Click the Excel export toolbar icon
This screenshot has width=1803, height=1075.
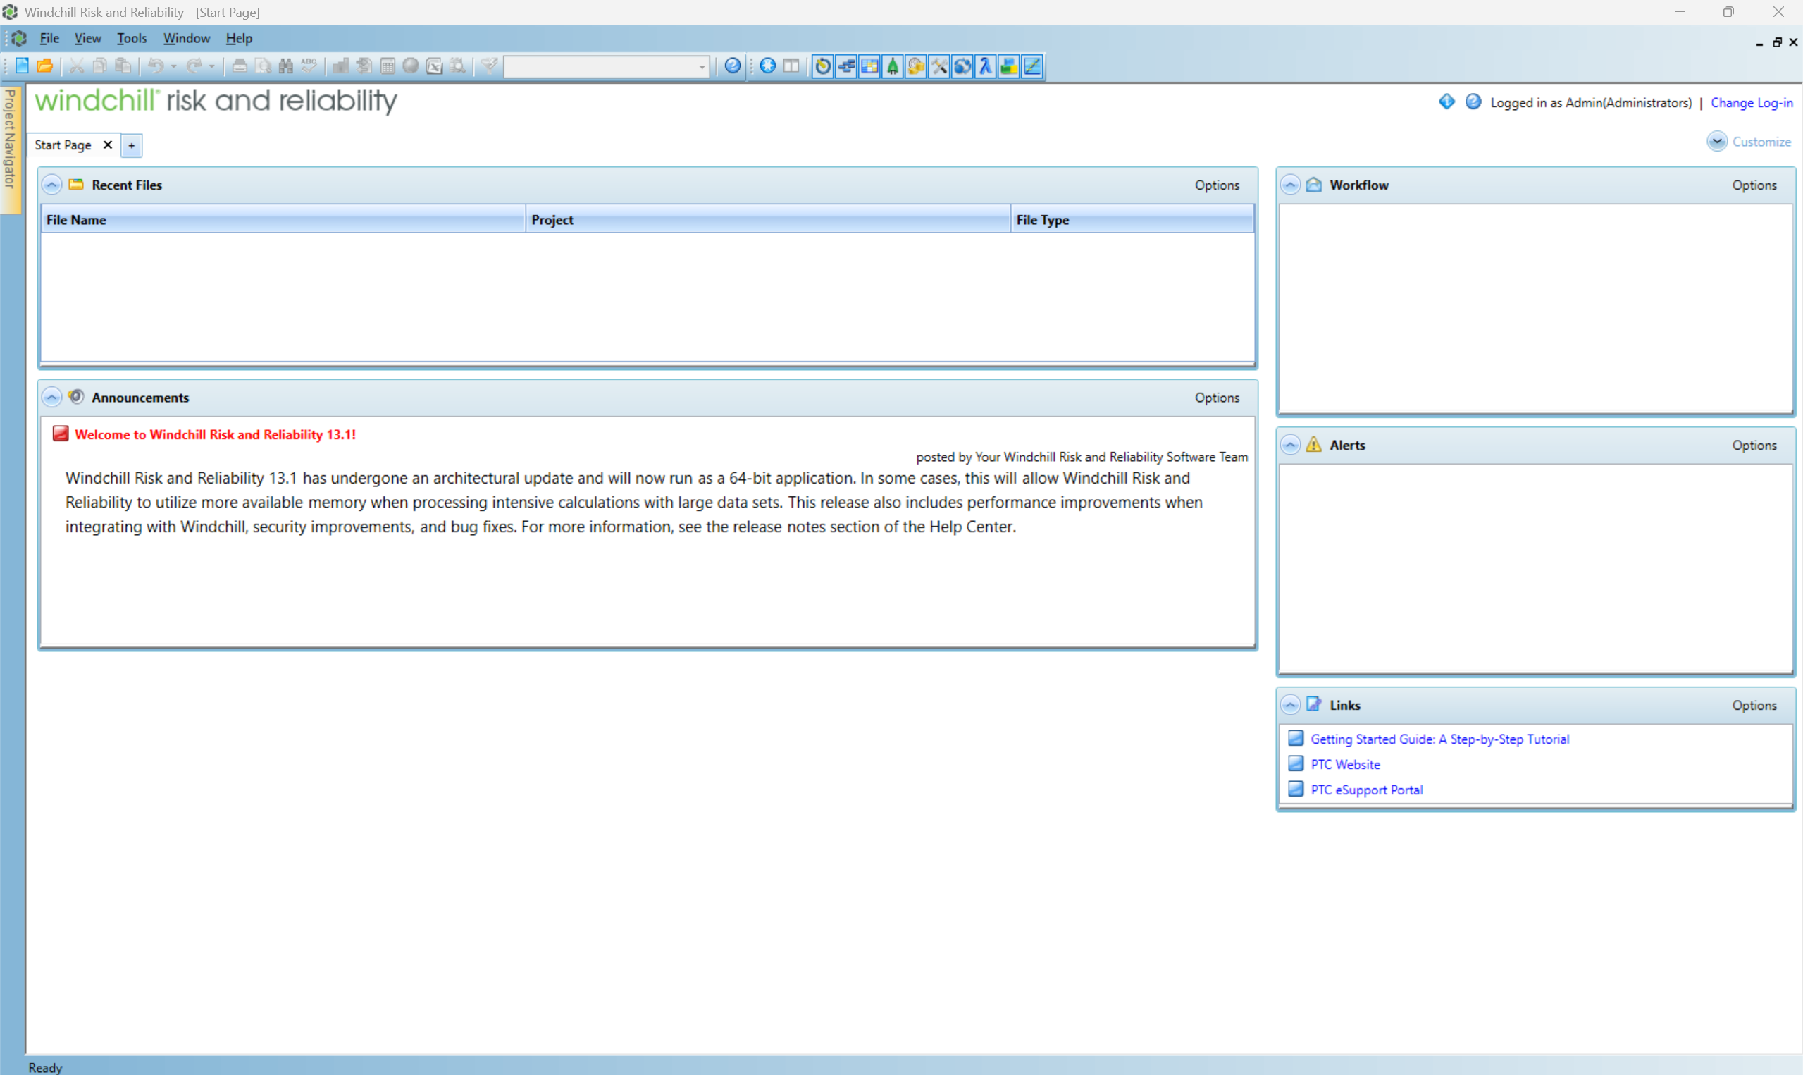[x=434, y=66]
